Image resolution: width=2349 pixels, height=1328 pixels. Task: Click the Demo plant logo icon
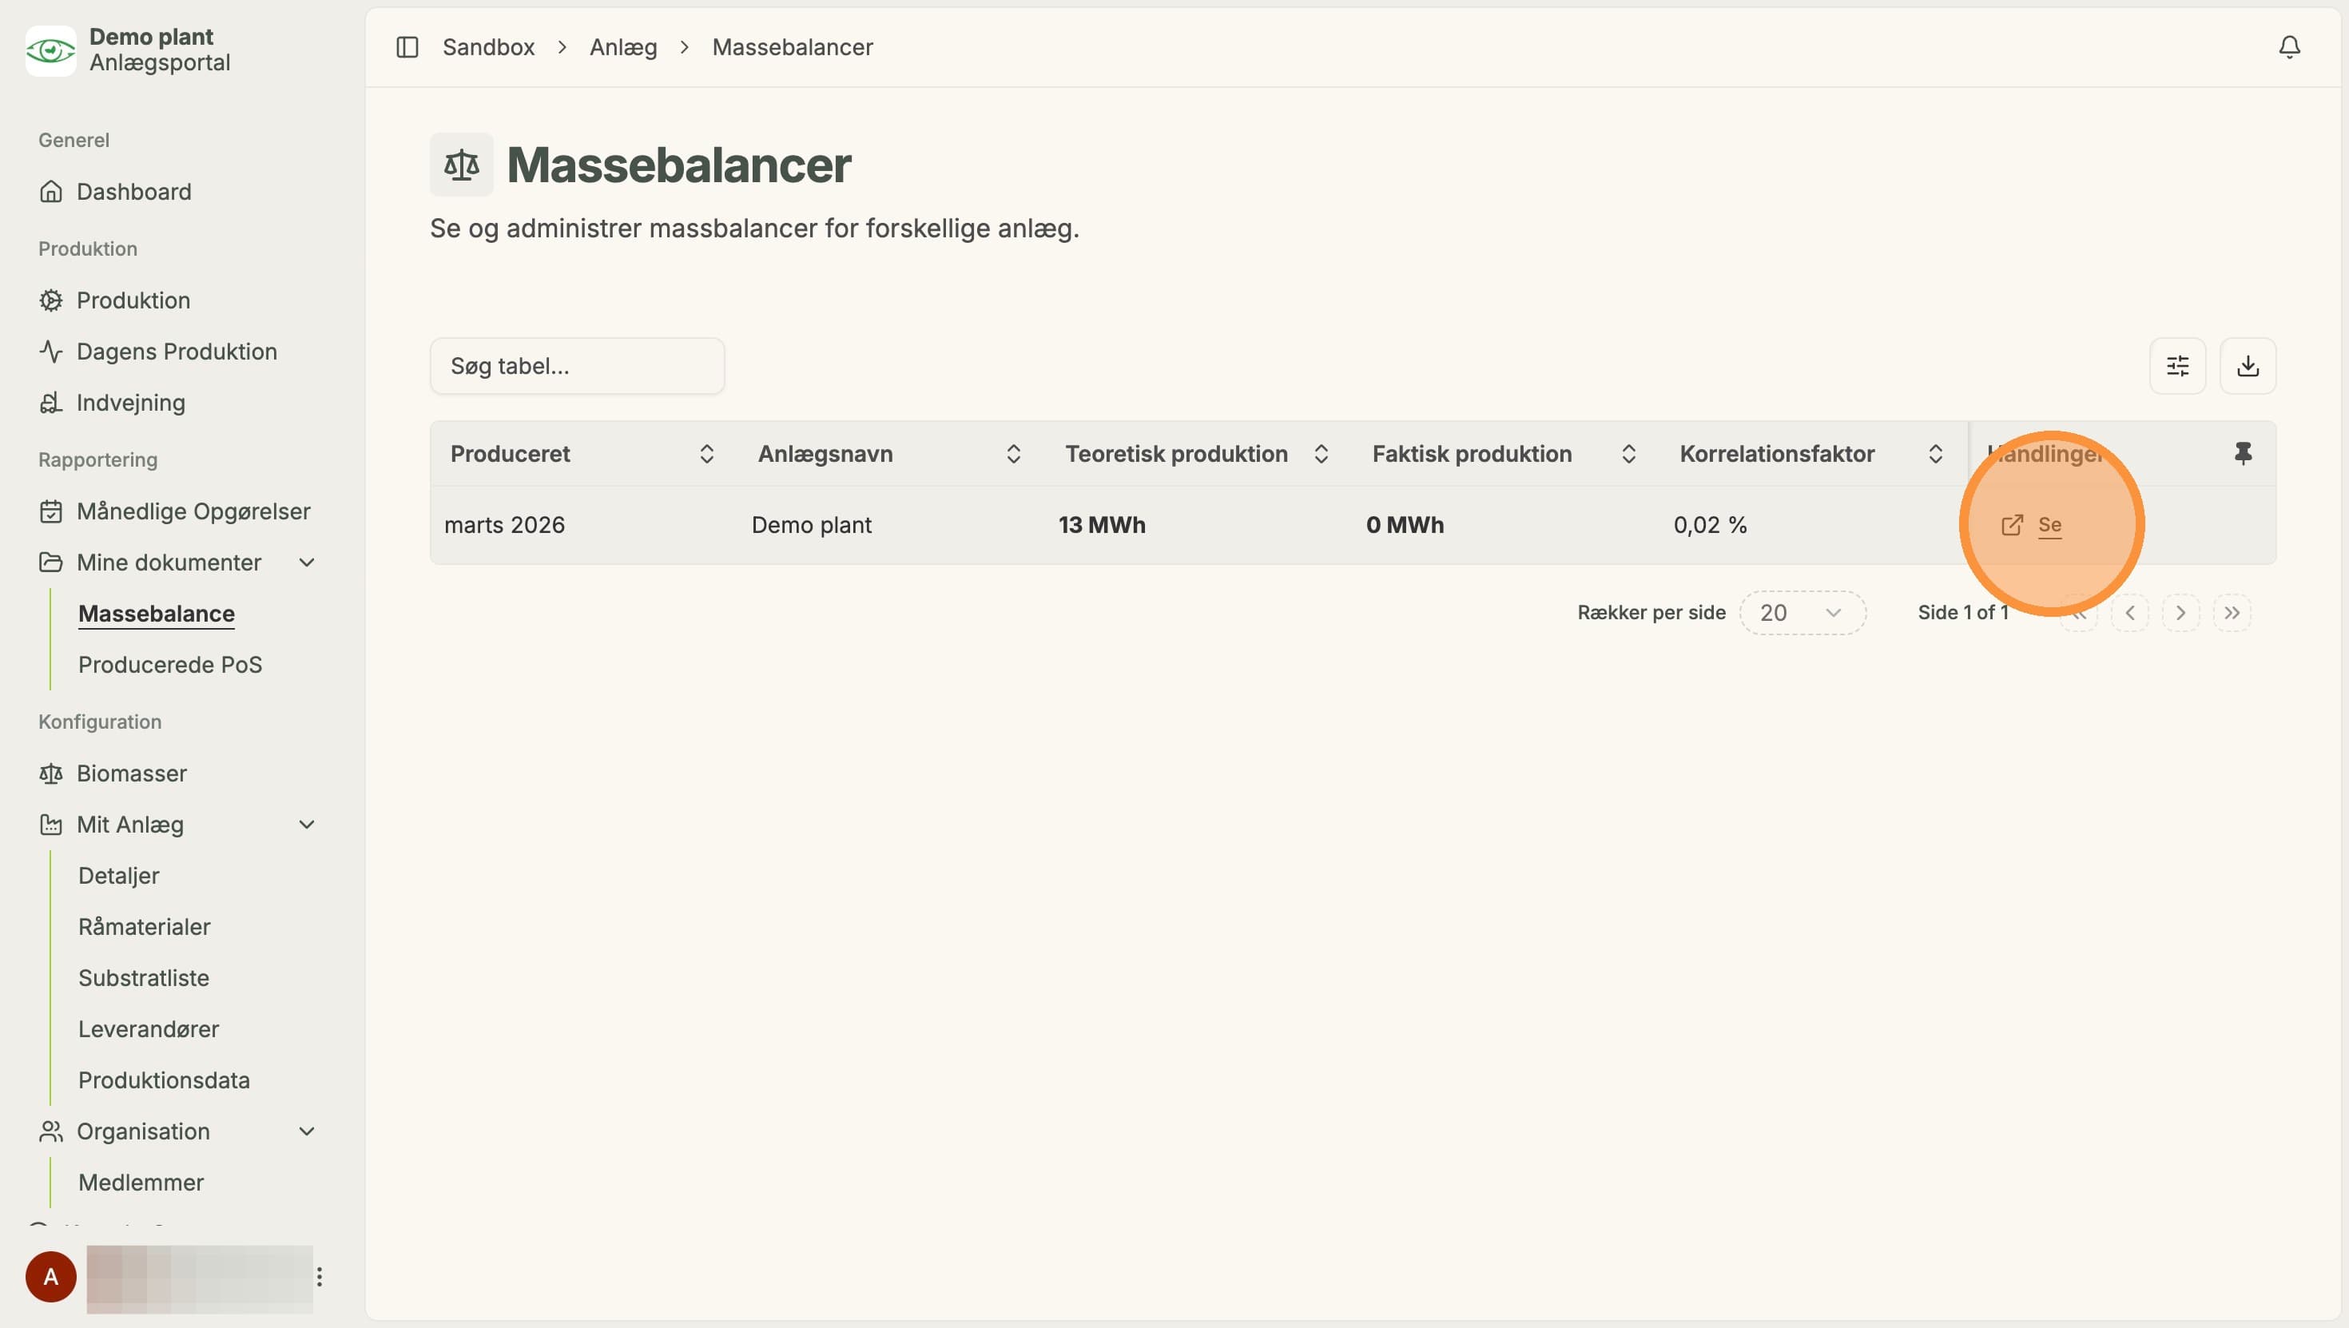(50, 50)
